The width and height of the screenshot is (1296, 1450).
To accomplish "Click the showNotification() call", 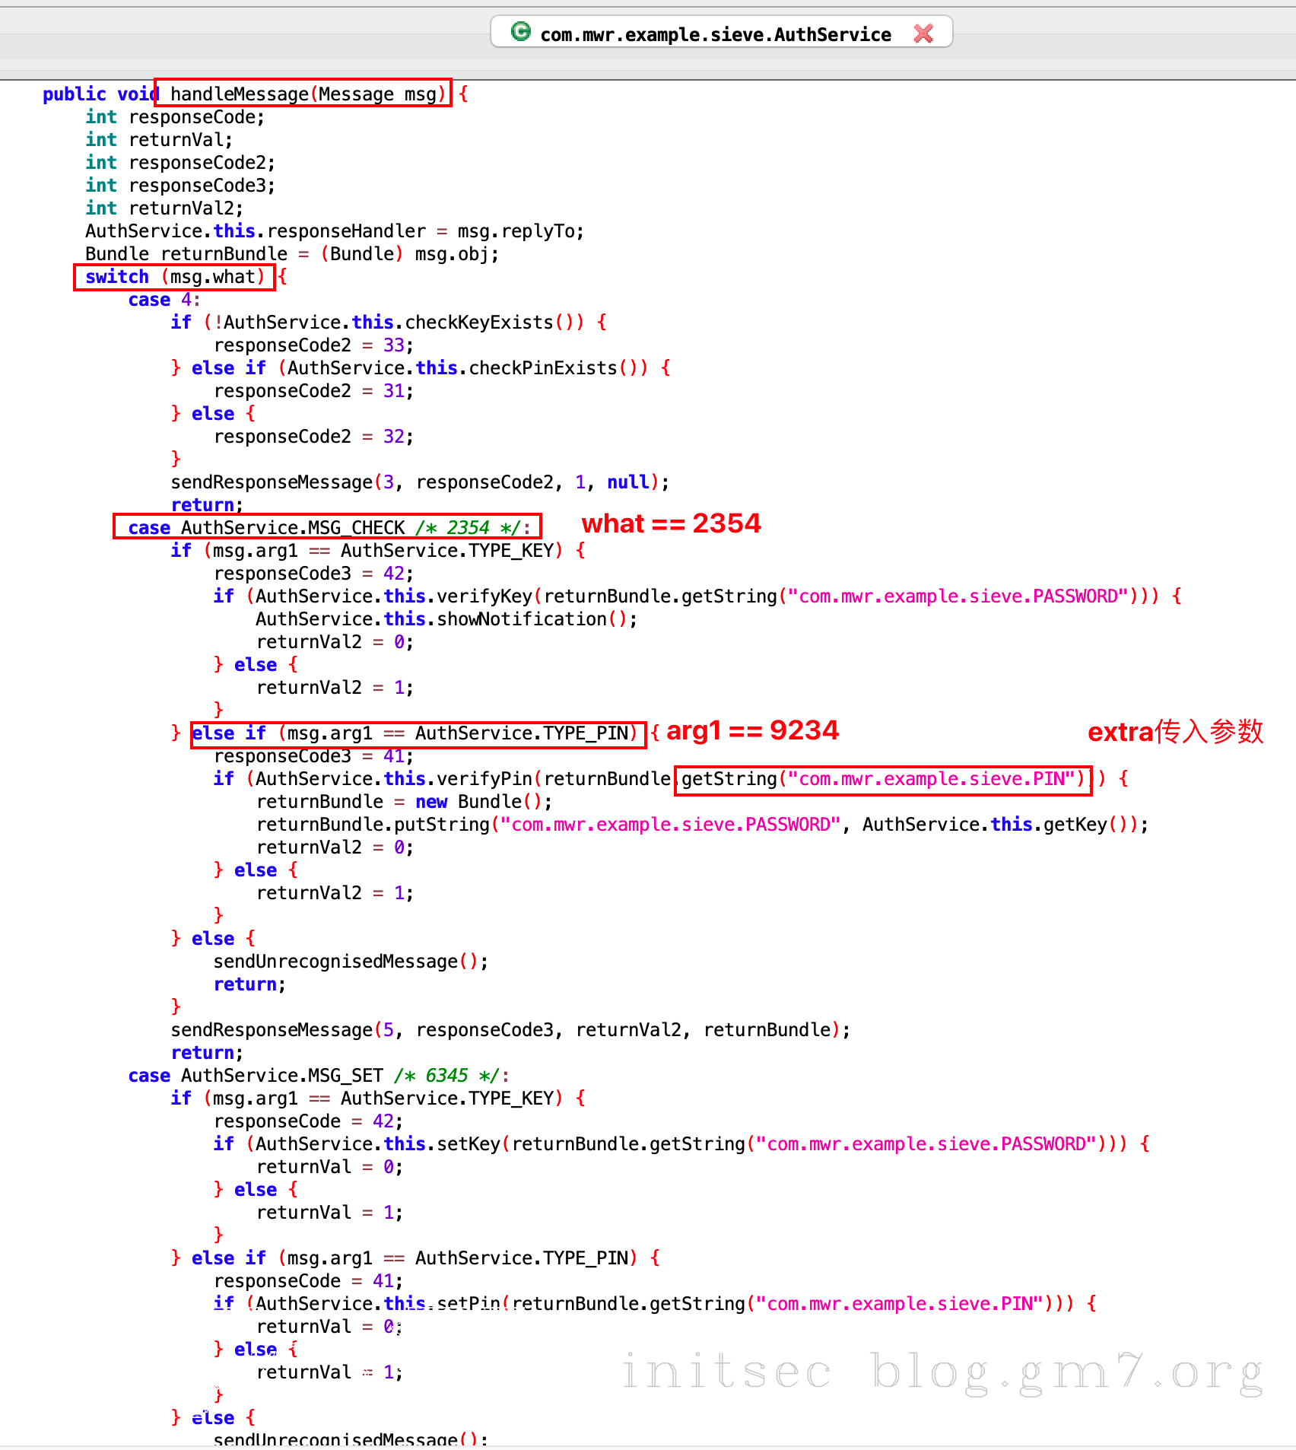I will (x=521, y=618).
